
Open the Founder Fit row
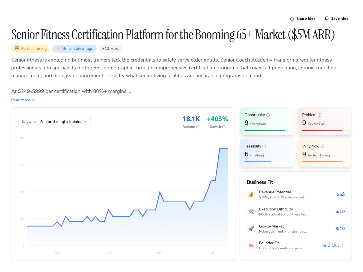(x=296, y=245)
